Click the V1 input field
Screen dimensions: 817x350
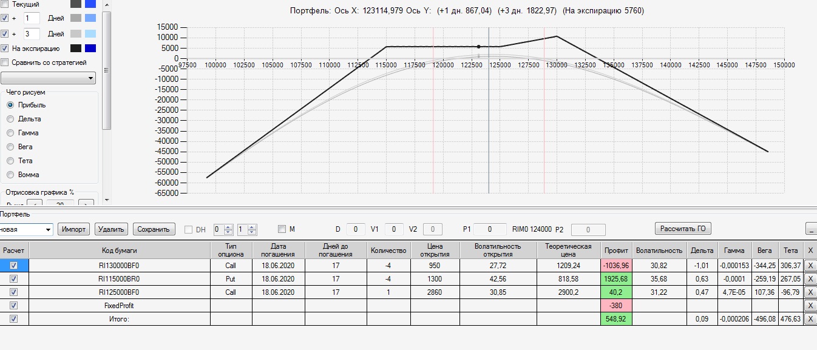393,229
